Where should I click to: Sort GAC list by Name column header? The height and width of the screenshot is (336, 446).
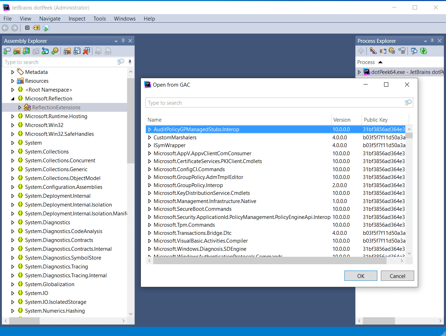click(x=238, y=120)
